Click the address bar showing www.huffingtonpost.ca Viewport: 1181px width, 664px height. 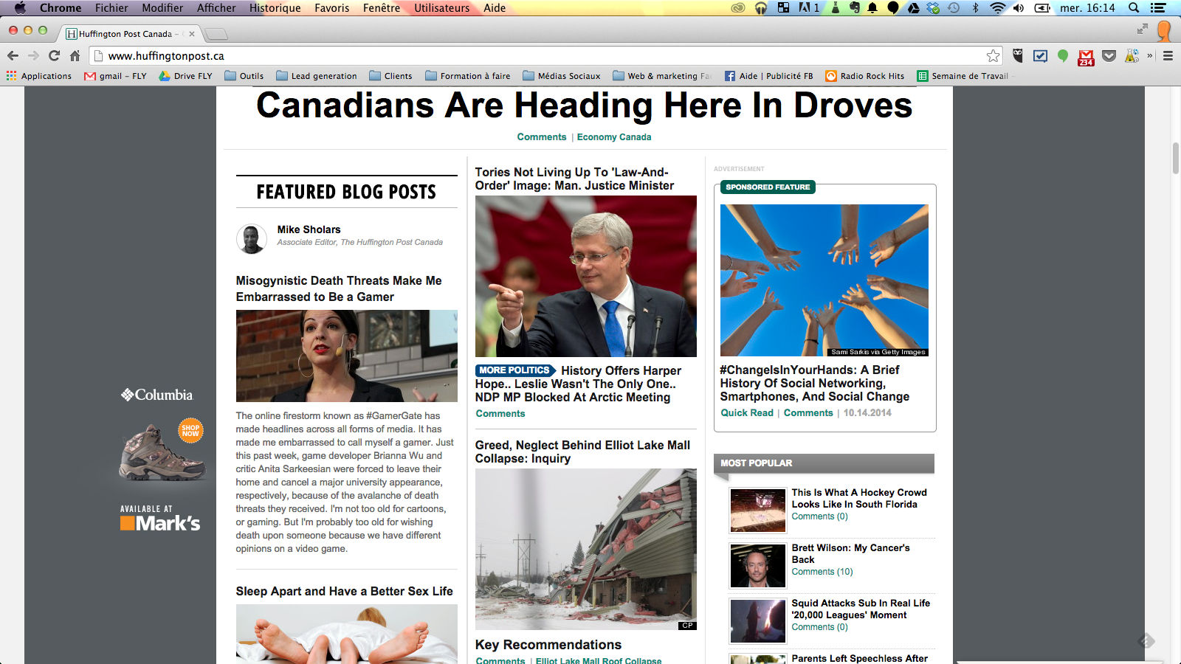546,55
